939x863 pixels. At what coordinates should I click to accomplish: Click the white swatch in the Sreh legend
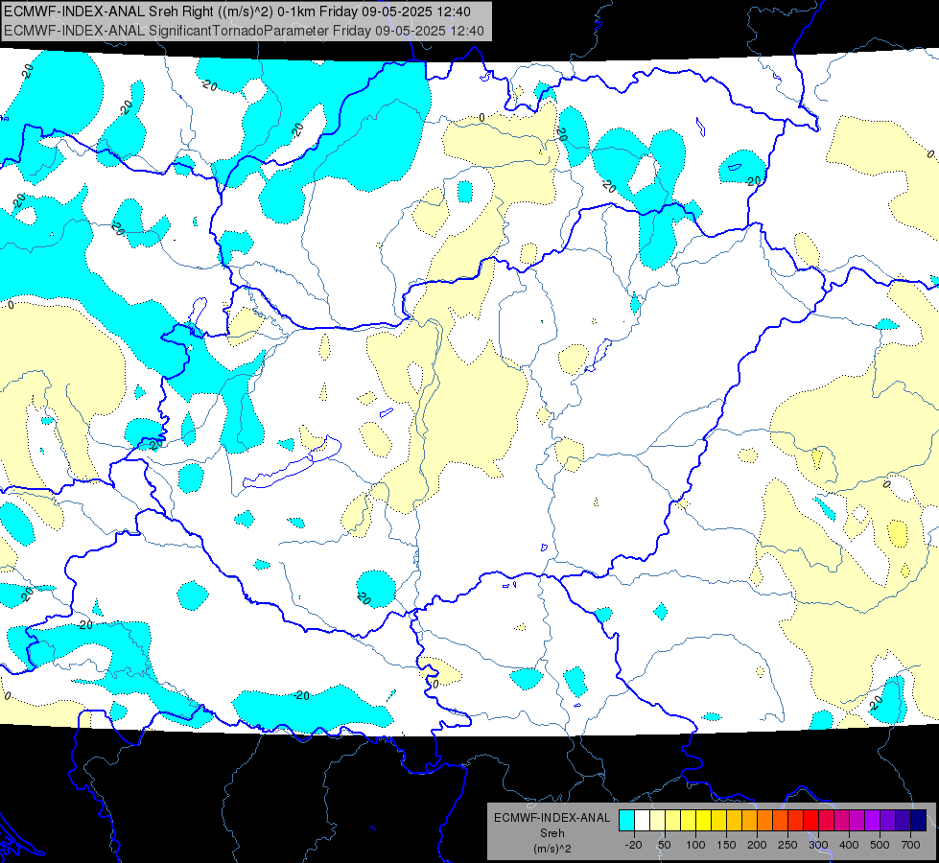coord(642,820)
